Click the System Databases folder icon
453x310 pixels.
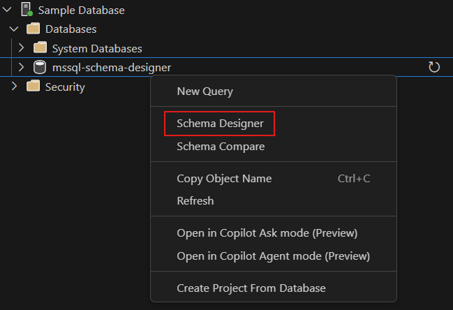(x=40, y=48)
